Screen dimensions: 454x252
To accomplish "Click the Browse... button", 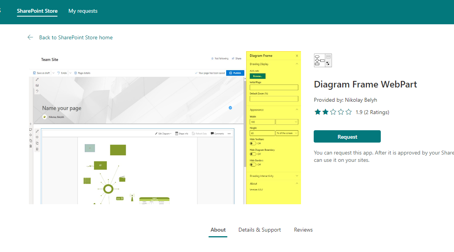I will click(257, 76).
